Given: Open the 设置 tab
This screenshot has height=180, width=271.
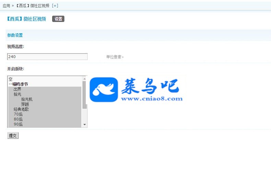Looking at the screenshot, I should pos(58,19).
